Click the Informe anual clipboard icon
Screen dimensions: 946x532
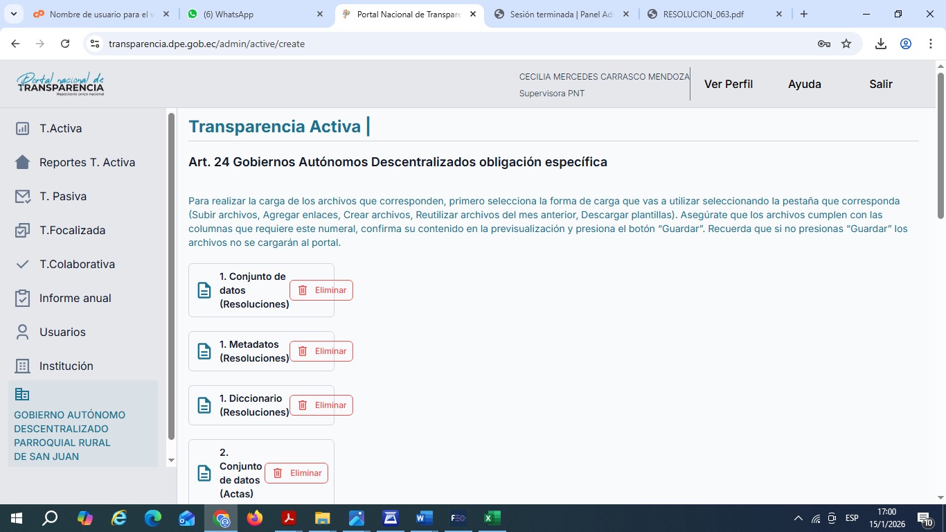23,299
